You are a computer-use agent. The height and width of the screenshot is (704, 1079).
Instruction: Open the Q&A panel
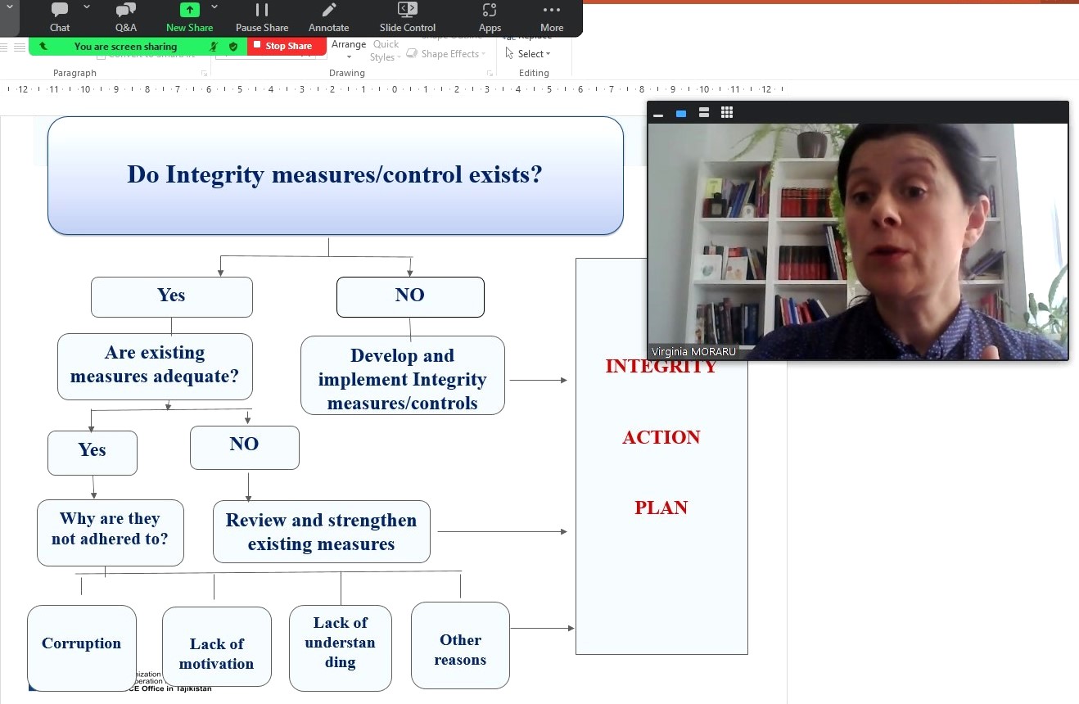pos(126,17)
